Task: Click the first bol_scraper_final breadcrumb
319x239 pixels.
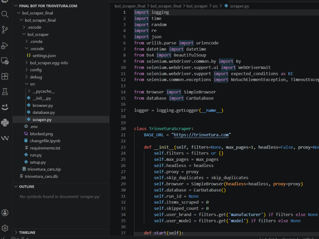Action: click(x=130, y=6)
